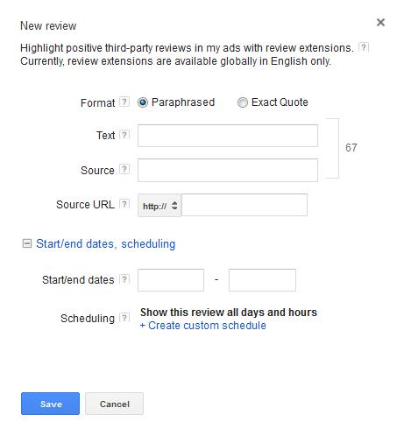Screen dimensions: 404x429
Task: Click into the Source input field
Action: pos(228,170)
